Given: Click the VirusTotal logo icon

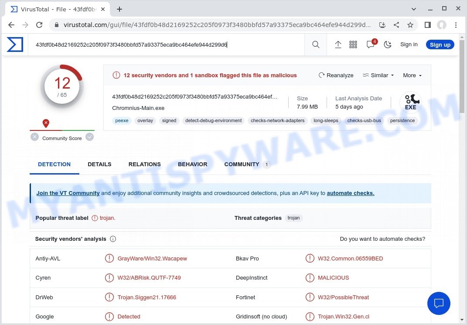Looking at the screenshot, I should point(15,44).
